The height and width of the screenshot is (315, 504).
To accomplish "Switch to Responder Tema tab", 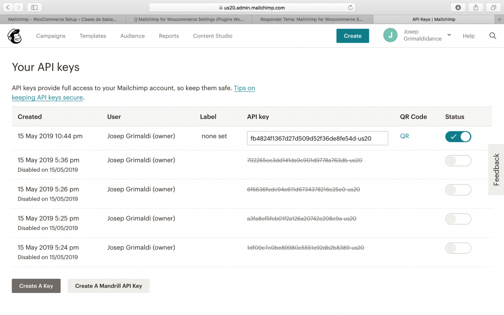I will click(x=312, y=19).
